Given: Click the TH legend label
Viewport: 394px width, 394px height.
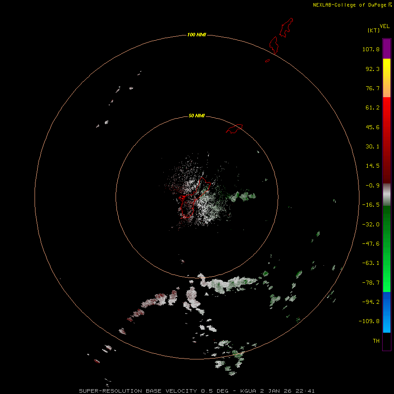Looking at the screenshot, I should [x=376, y=341].
